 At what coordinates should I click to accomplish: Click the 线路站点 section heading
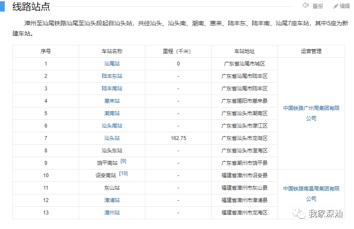pyautogui.click(x=31, y=6)
